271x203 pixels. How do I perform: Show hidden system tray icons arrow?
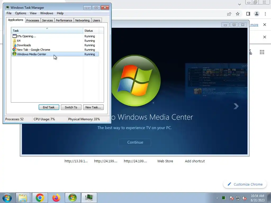click(x=217, y=198)
